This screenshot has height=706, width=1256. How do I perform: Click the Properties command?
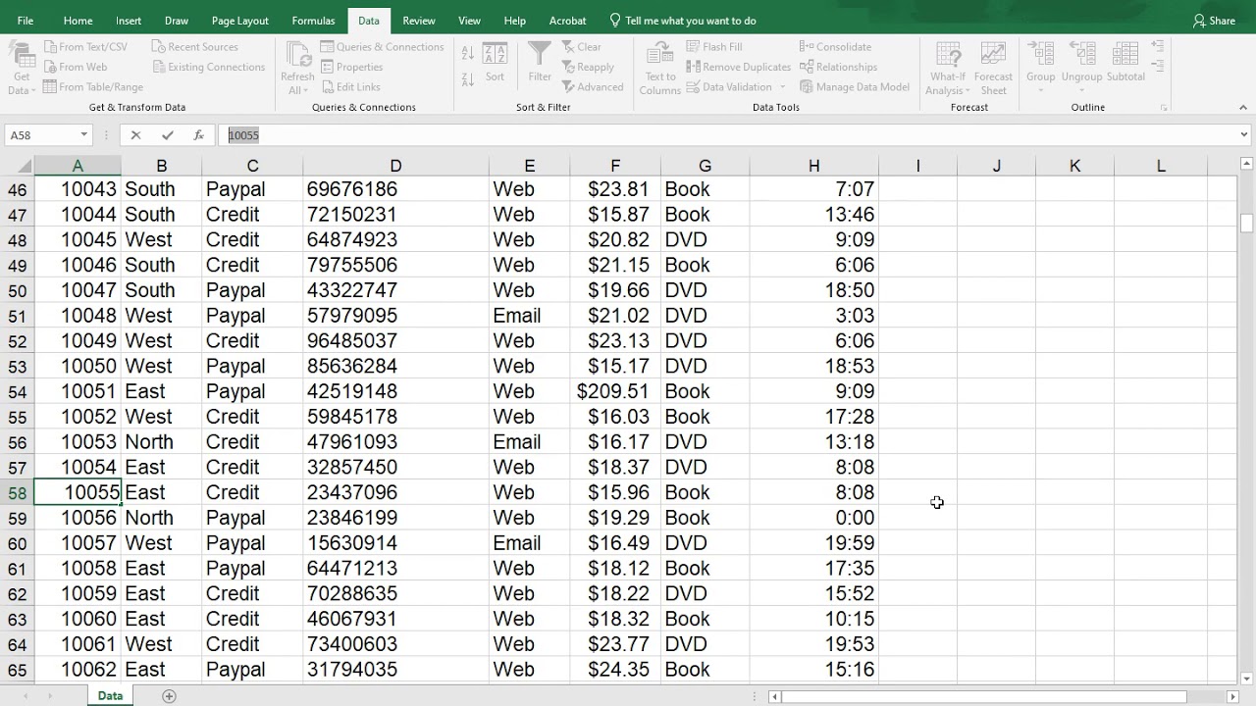pos(351,67)
